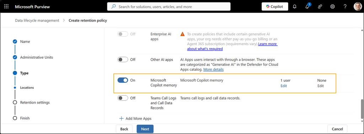Image resolution: width=364 pixels, height=134 pixels.
Task: Click the breadcrumb chevron separator
Action: tap(64, 21)
